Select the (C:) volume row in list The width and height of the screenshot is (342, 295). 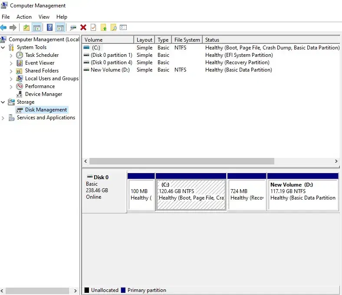(x=96, y=48)
